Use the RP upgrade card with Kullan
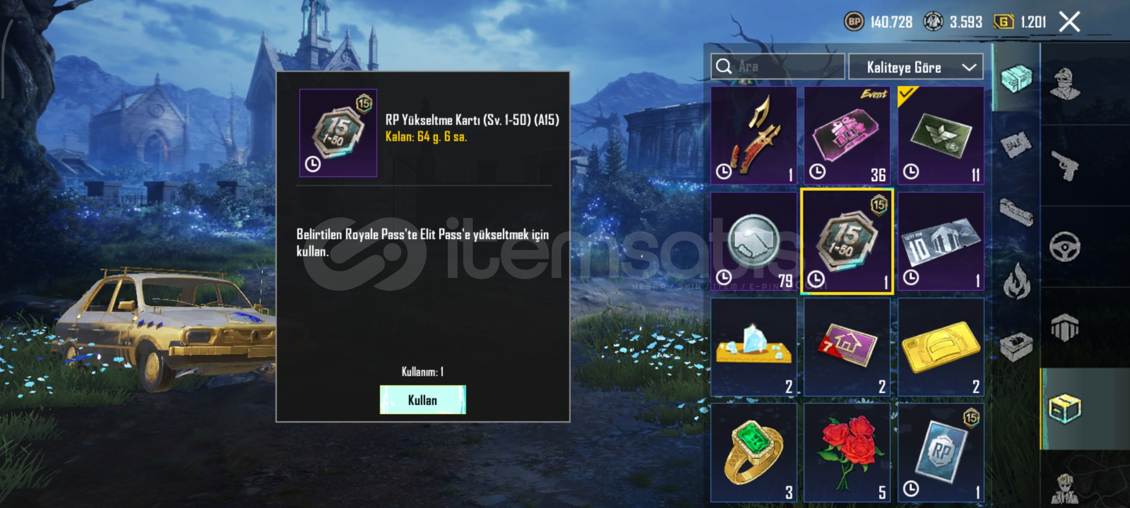1130x508 pixels. click(423, 400)
